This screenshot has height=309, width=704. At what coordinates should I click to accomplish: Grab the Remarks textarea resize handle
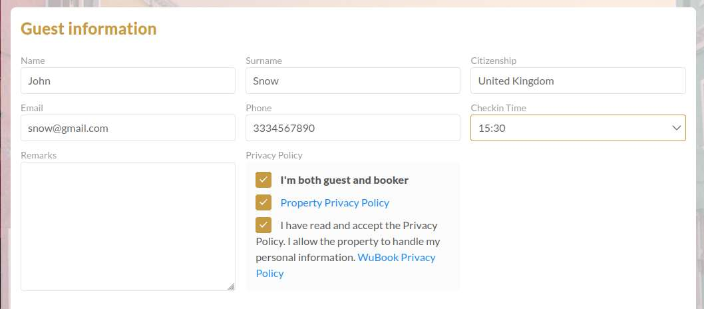coord(231,286)
